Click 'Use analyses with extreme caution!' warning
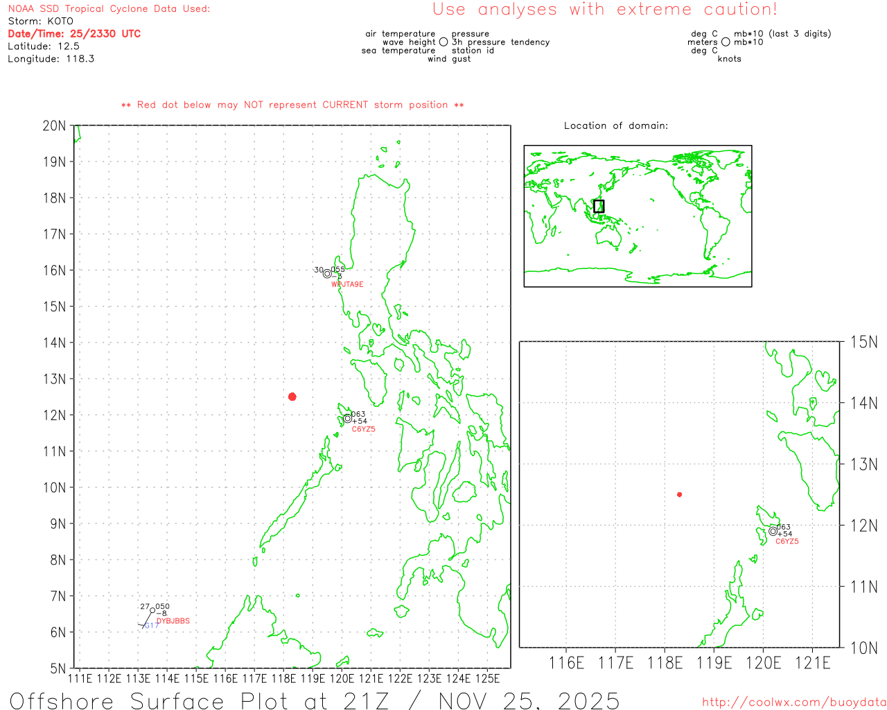 (605, 10)
